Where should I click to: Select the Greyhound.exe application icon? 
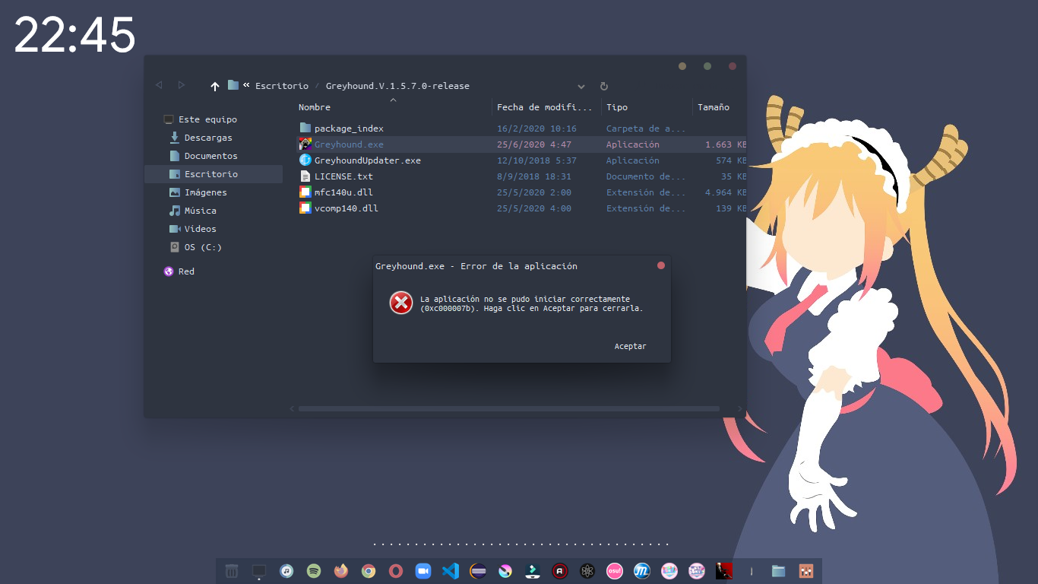[x=305, y=144]
